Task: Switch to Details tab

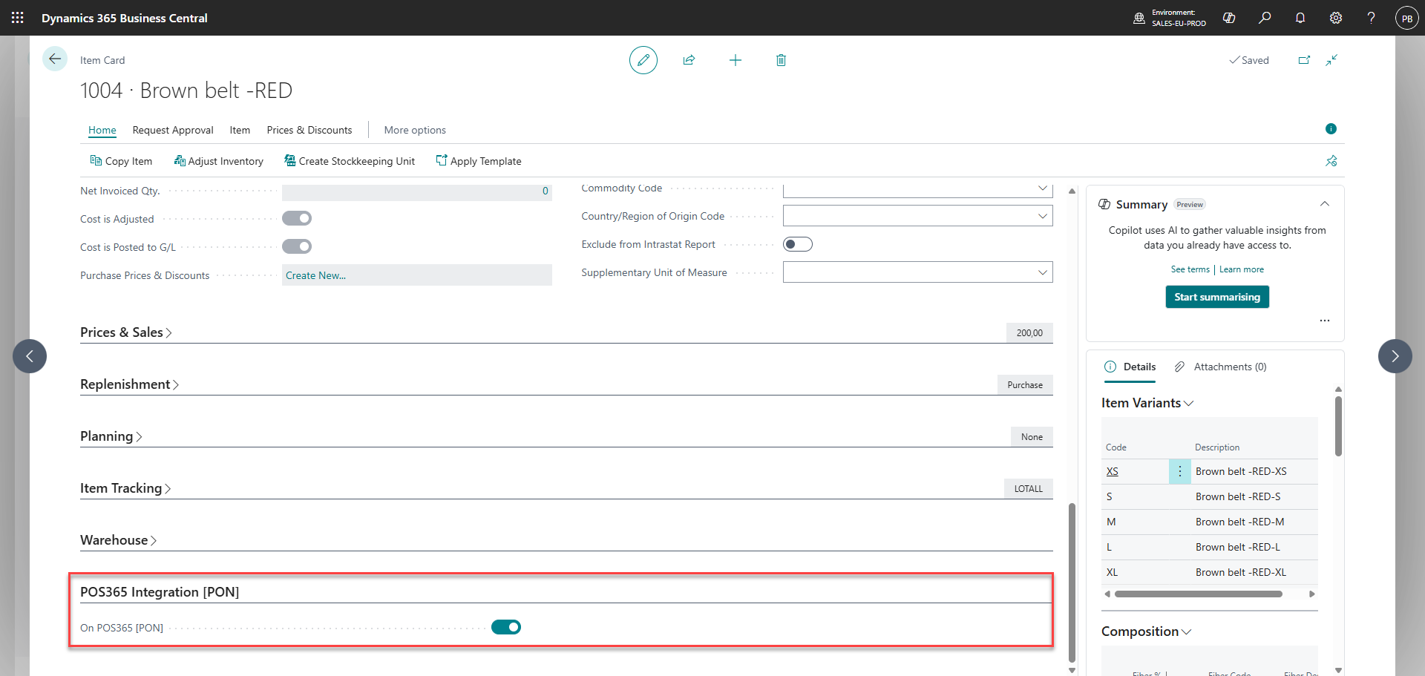Action: coord(1130,367)
